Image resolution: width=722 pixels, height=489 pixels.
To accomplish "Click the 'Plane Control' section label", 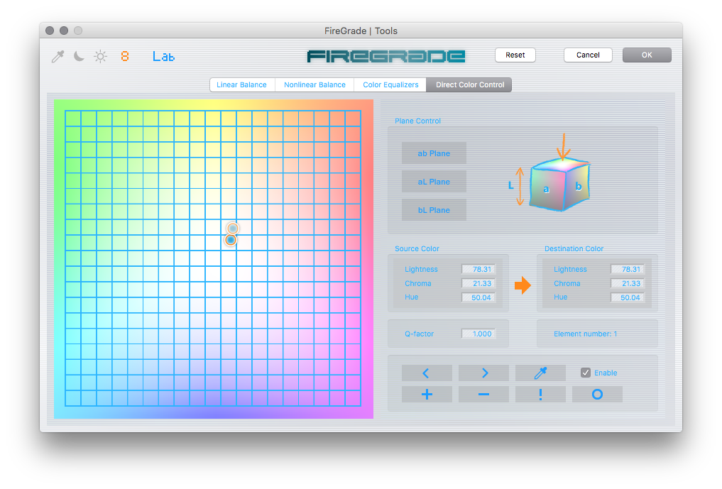I will pos(417,121).
